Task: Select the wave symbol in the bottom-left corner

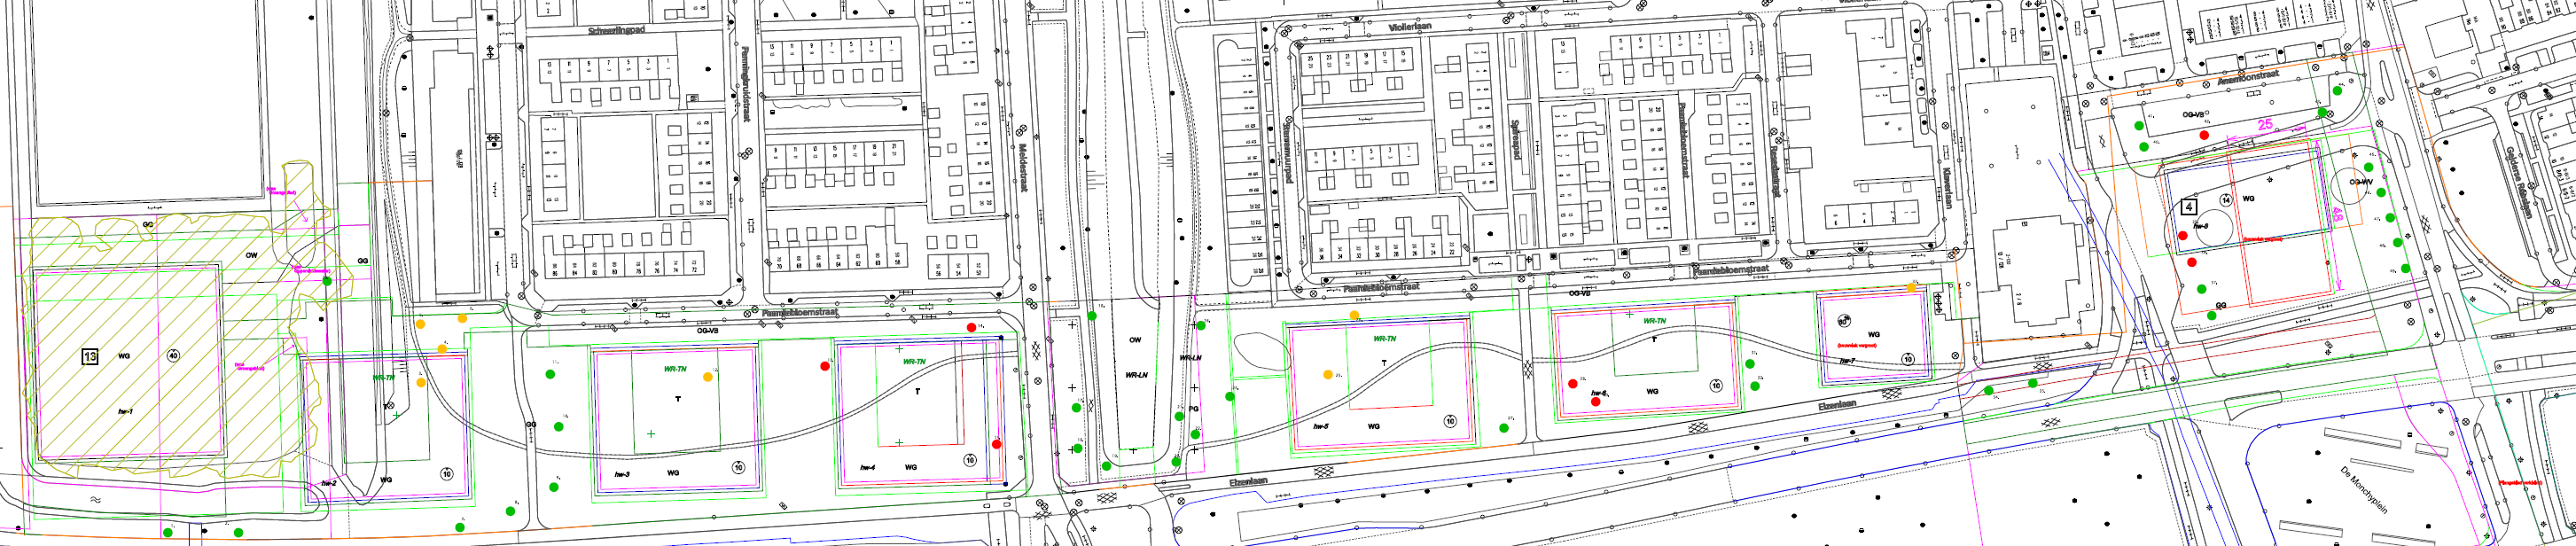Action: (x=96, y=499)
